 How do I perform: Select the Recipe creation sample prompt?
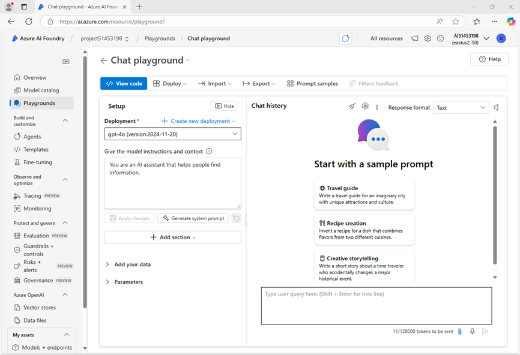[x=364, y=230]
